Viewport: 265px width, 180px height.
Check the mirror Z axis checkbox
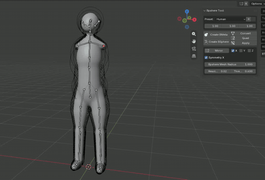(x=249, y=51)
